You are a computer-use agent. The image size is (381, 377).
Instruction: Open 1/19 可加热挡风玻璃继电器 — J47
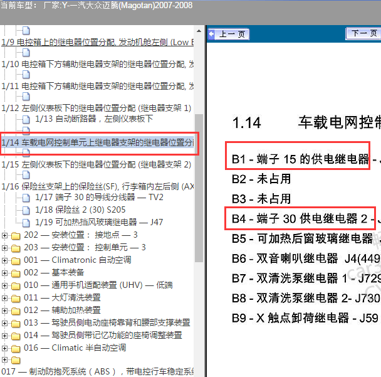[99, 222]
